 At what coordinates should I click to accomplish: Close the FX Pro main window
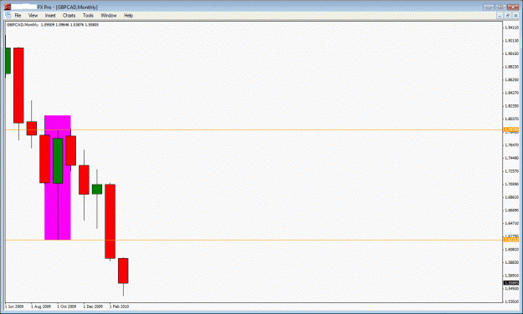coord(513,7)
